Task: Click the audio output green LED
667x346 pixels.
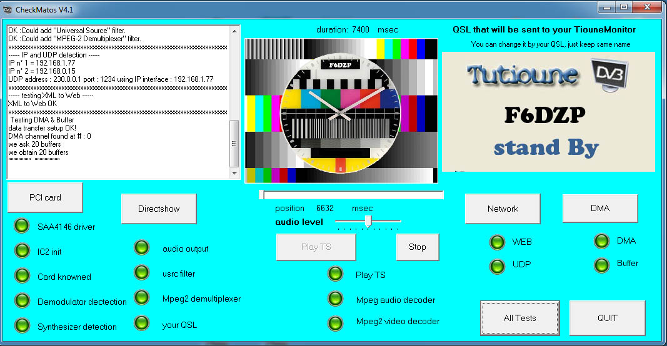Action: click(x=142, y=248)
